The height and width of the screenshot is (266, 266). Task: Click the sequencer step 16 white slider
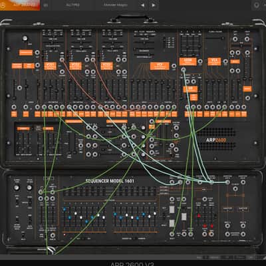[x=155, y=213]
